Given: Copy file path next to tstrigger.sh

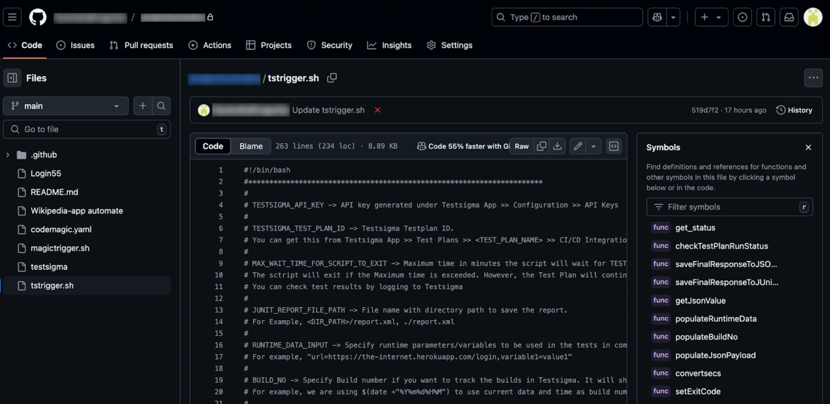Looking at the screenshot, I should coord(332,78).
